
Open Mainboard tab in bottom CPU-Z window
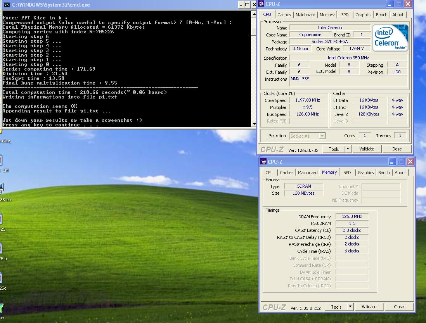(308, 172)
